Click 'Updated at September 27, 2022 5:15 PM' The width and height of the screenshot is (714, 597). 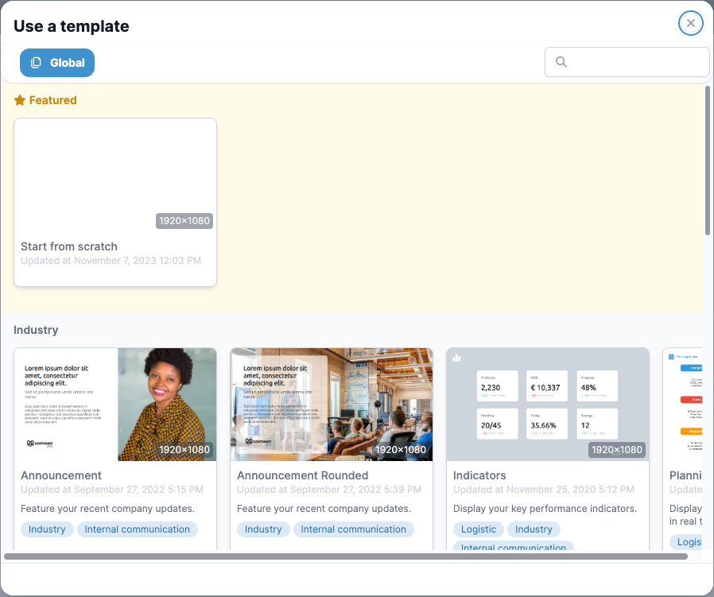coord(112,490)
